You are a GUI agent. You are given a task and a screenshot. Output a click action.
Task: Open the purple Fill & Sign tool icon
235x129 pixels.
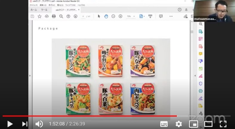[x=200, y=98]
